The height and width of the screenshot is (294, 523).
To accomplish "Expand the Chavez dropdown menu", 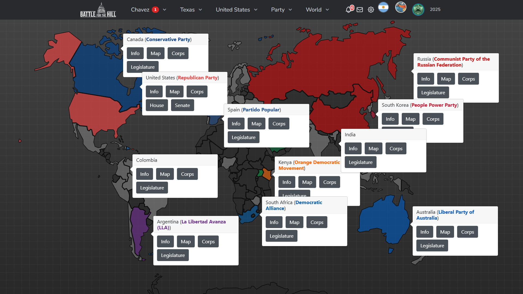I will pos(149,10).
